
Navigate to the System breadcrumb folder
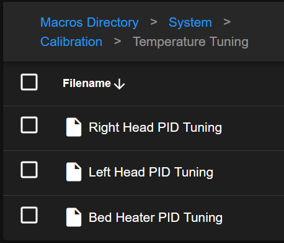tap(190, 22)
